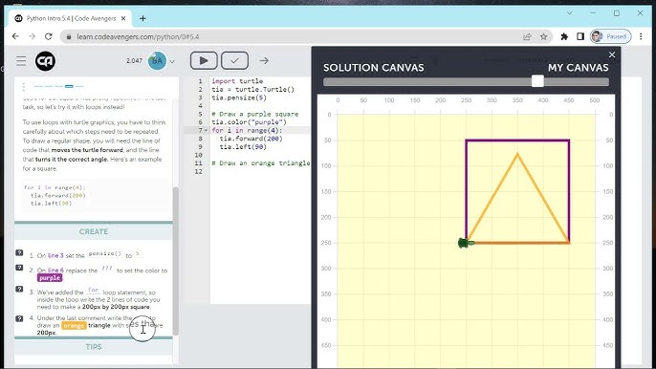Open the TIPS section
Viewport: 656px width, 369px height.
94,347
